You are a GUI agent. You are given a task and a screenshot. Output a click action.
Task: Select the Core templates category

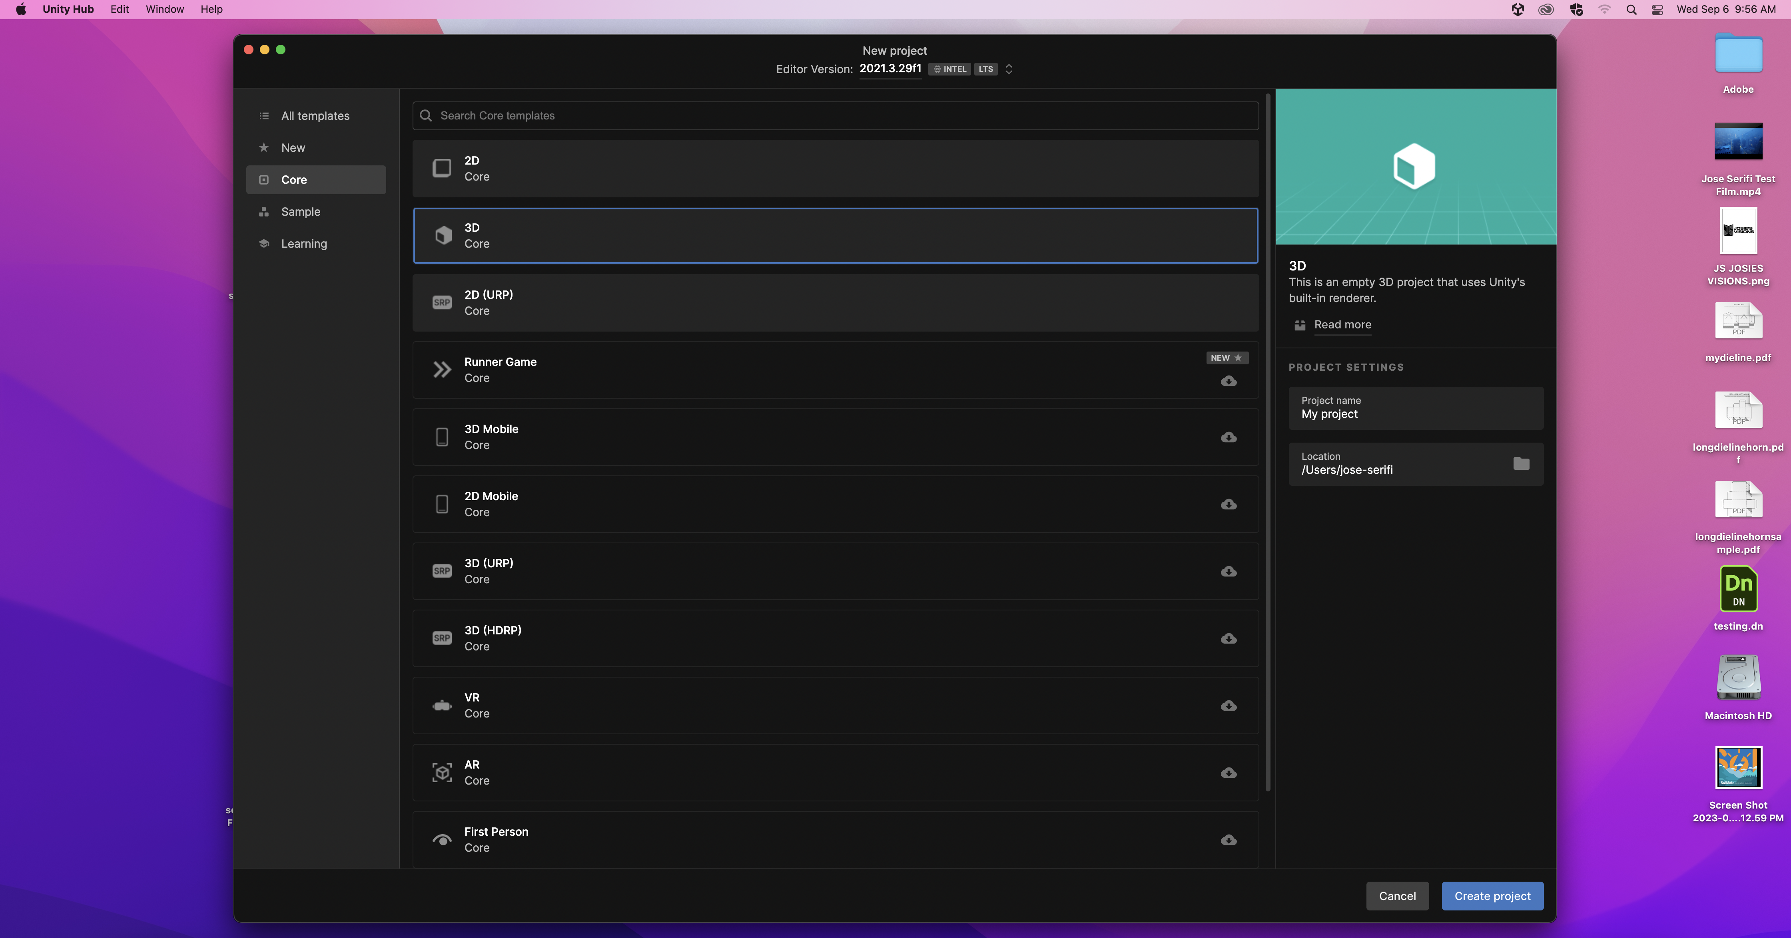(x=316, y=180)
